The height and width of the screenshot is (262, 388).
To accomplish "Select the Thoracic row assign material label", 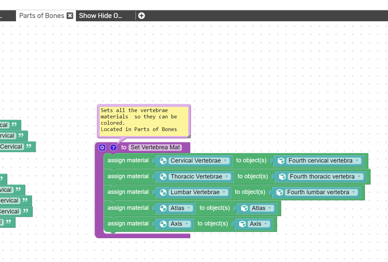I will (x=128, y=176).
